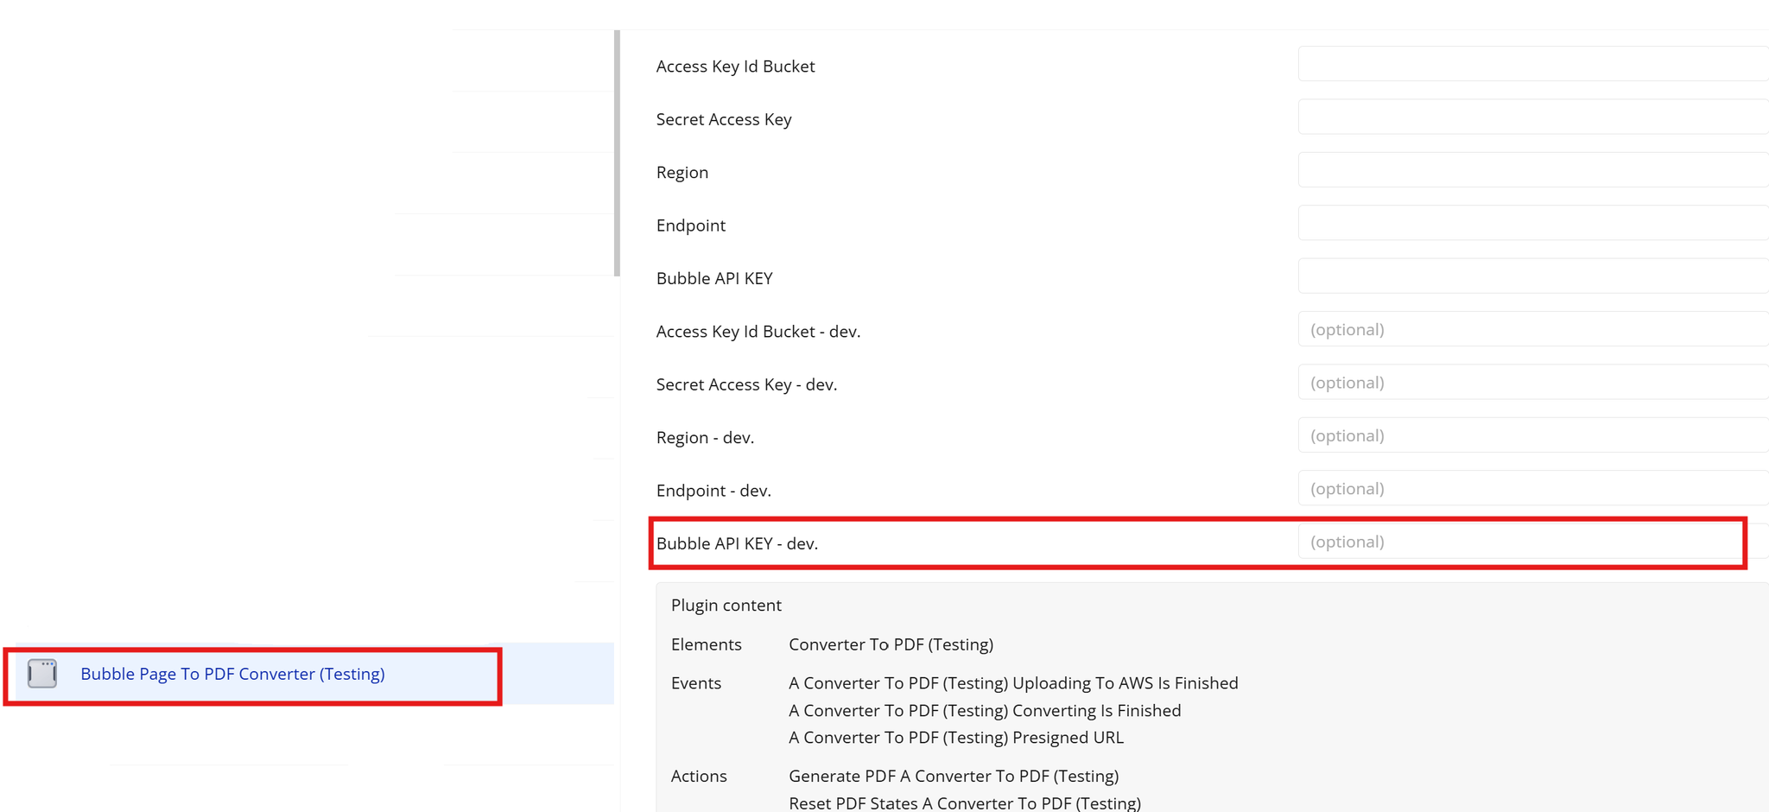1769x812 pixels.
Task: Select Bubble Page To PDF Converter (Testing) plugin
Action: click(232, 674)
